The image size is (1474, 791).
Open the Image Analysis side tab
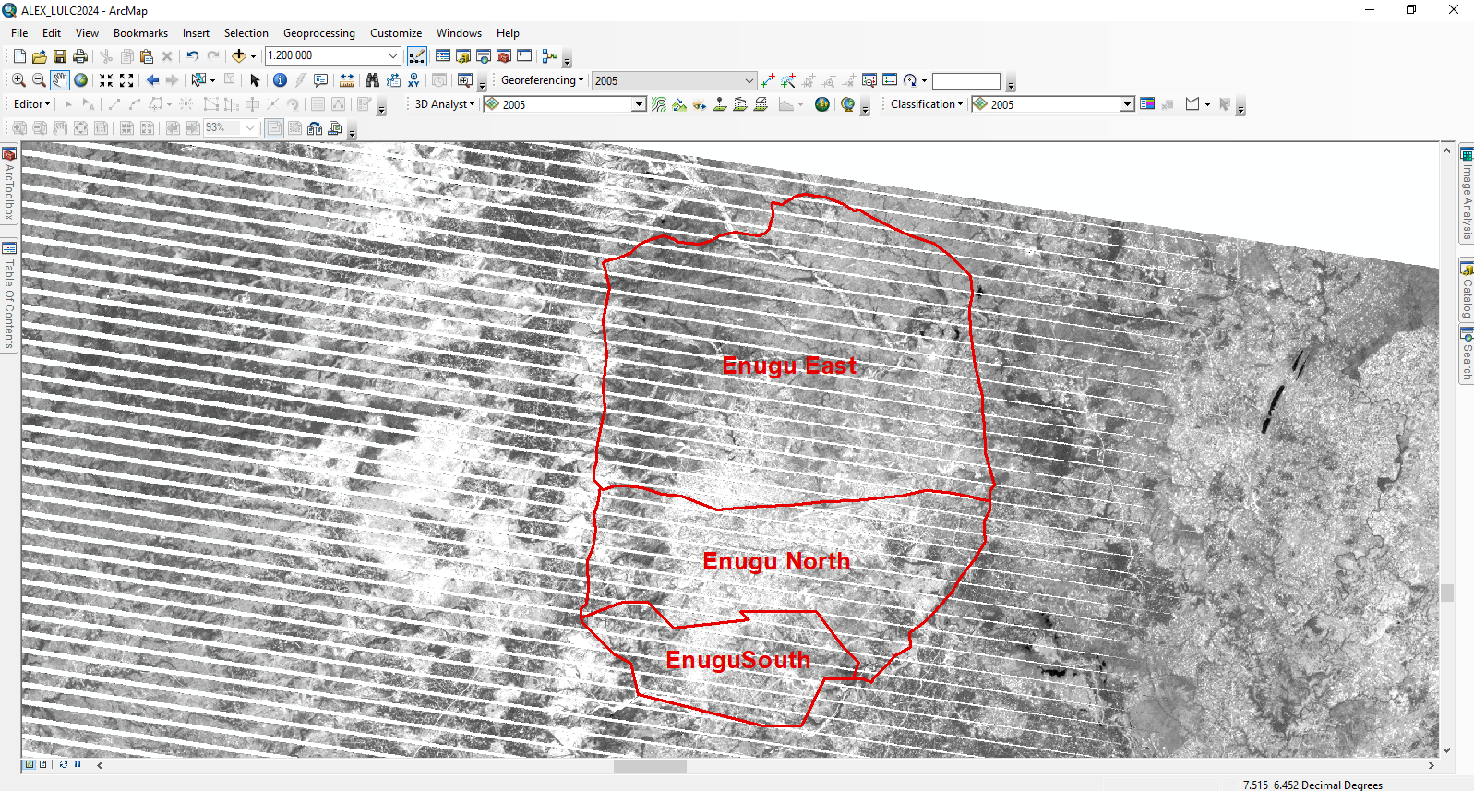point(1466,194)
